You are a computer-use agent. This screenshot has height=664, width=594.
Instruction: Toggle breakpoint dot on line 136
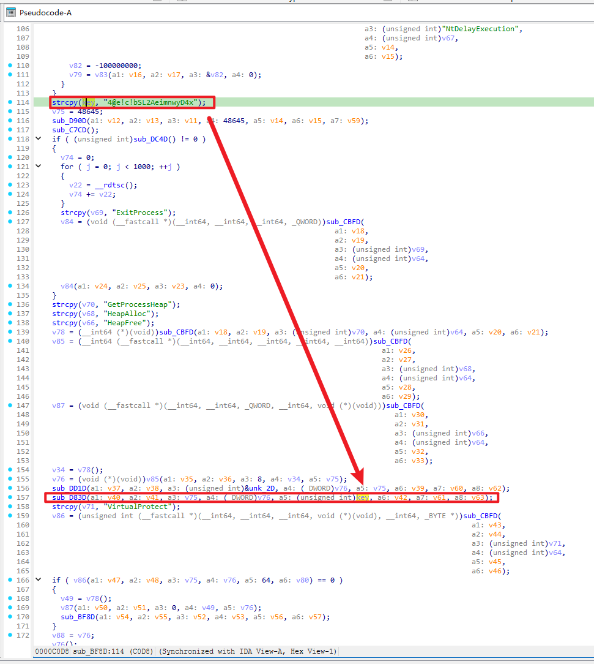[x=10, y=304]
